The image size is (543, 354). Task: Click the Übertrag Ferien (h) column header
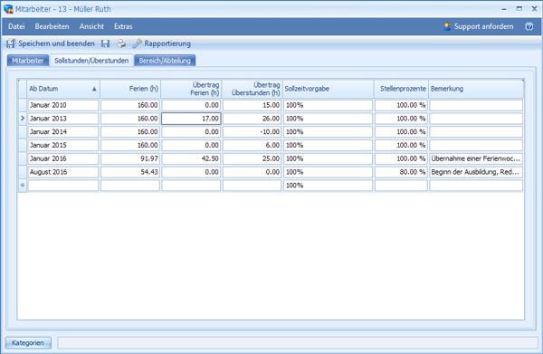tap(191, 89)
